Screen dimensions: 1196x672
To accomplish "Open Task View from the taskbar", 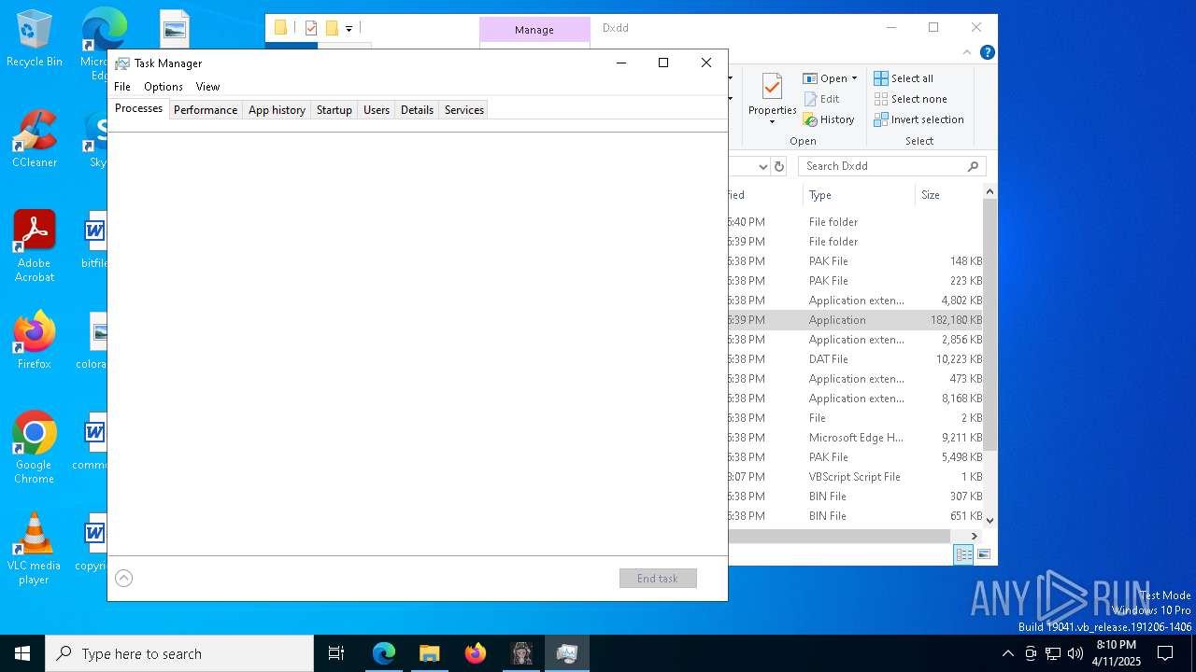I will click(336, 653).
